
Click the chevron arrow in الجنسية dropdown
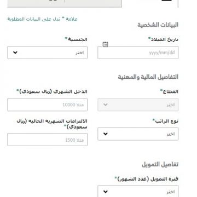tap(15, 53)
